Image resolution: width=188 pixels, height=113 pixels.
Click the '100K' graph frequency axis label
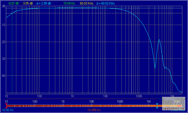[x=139, y=96]
